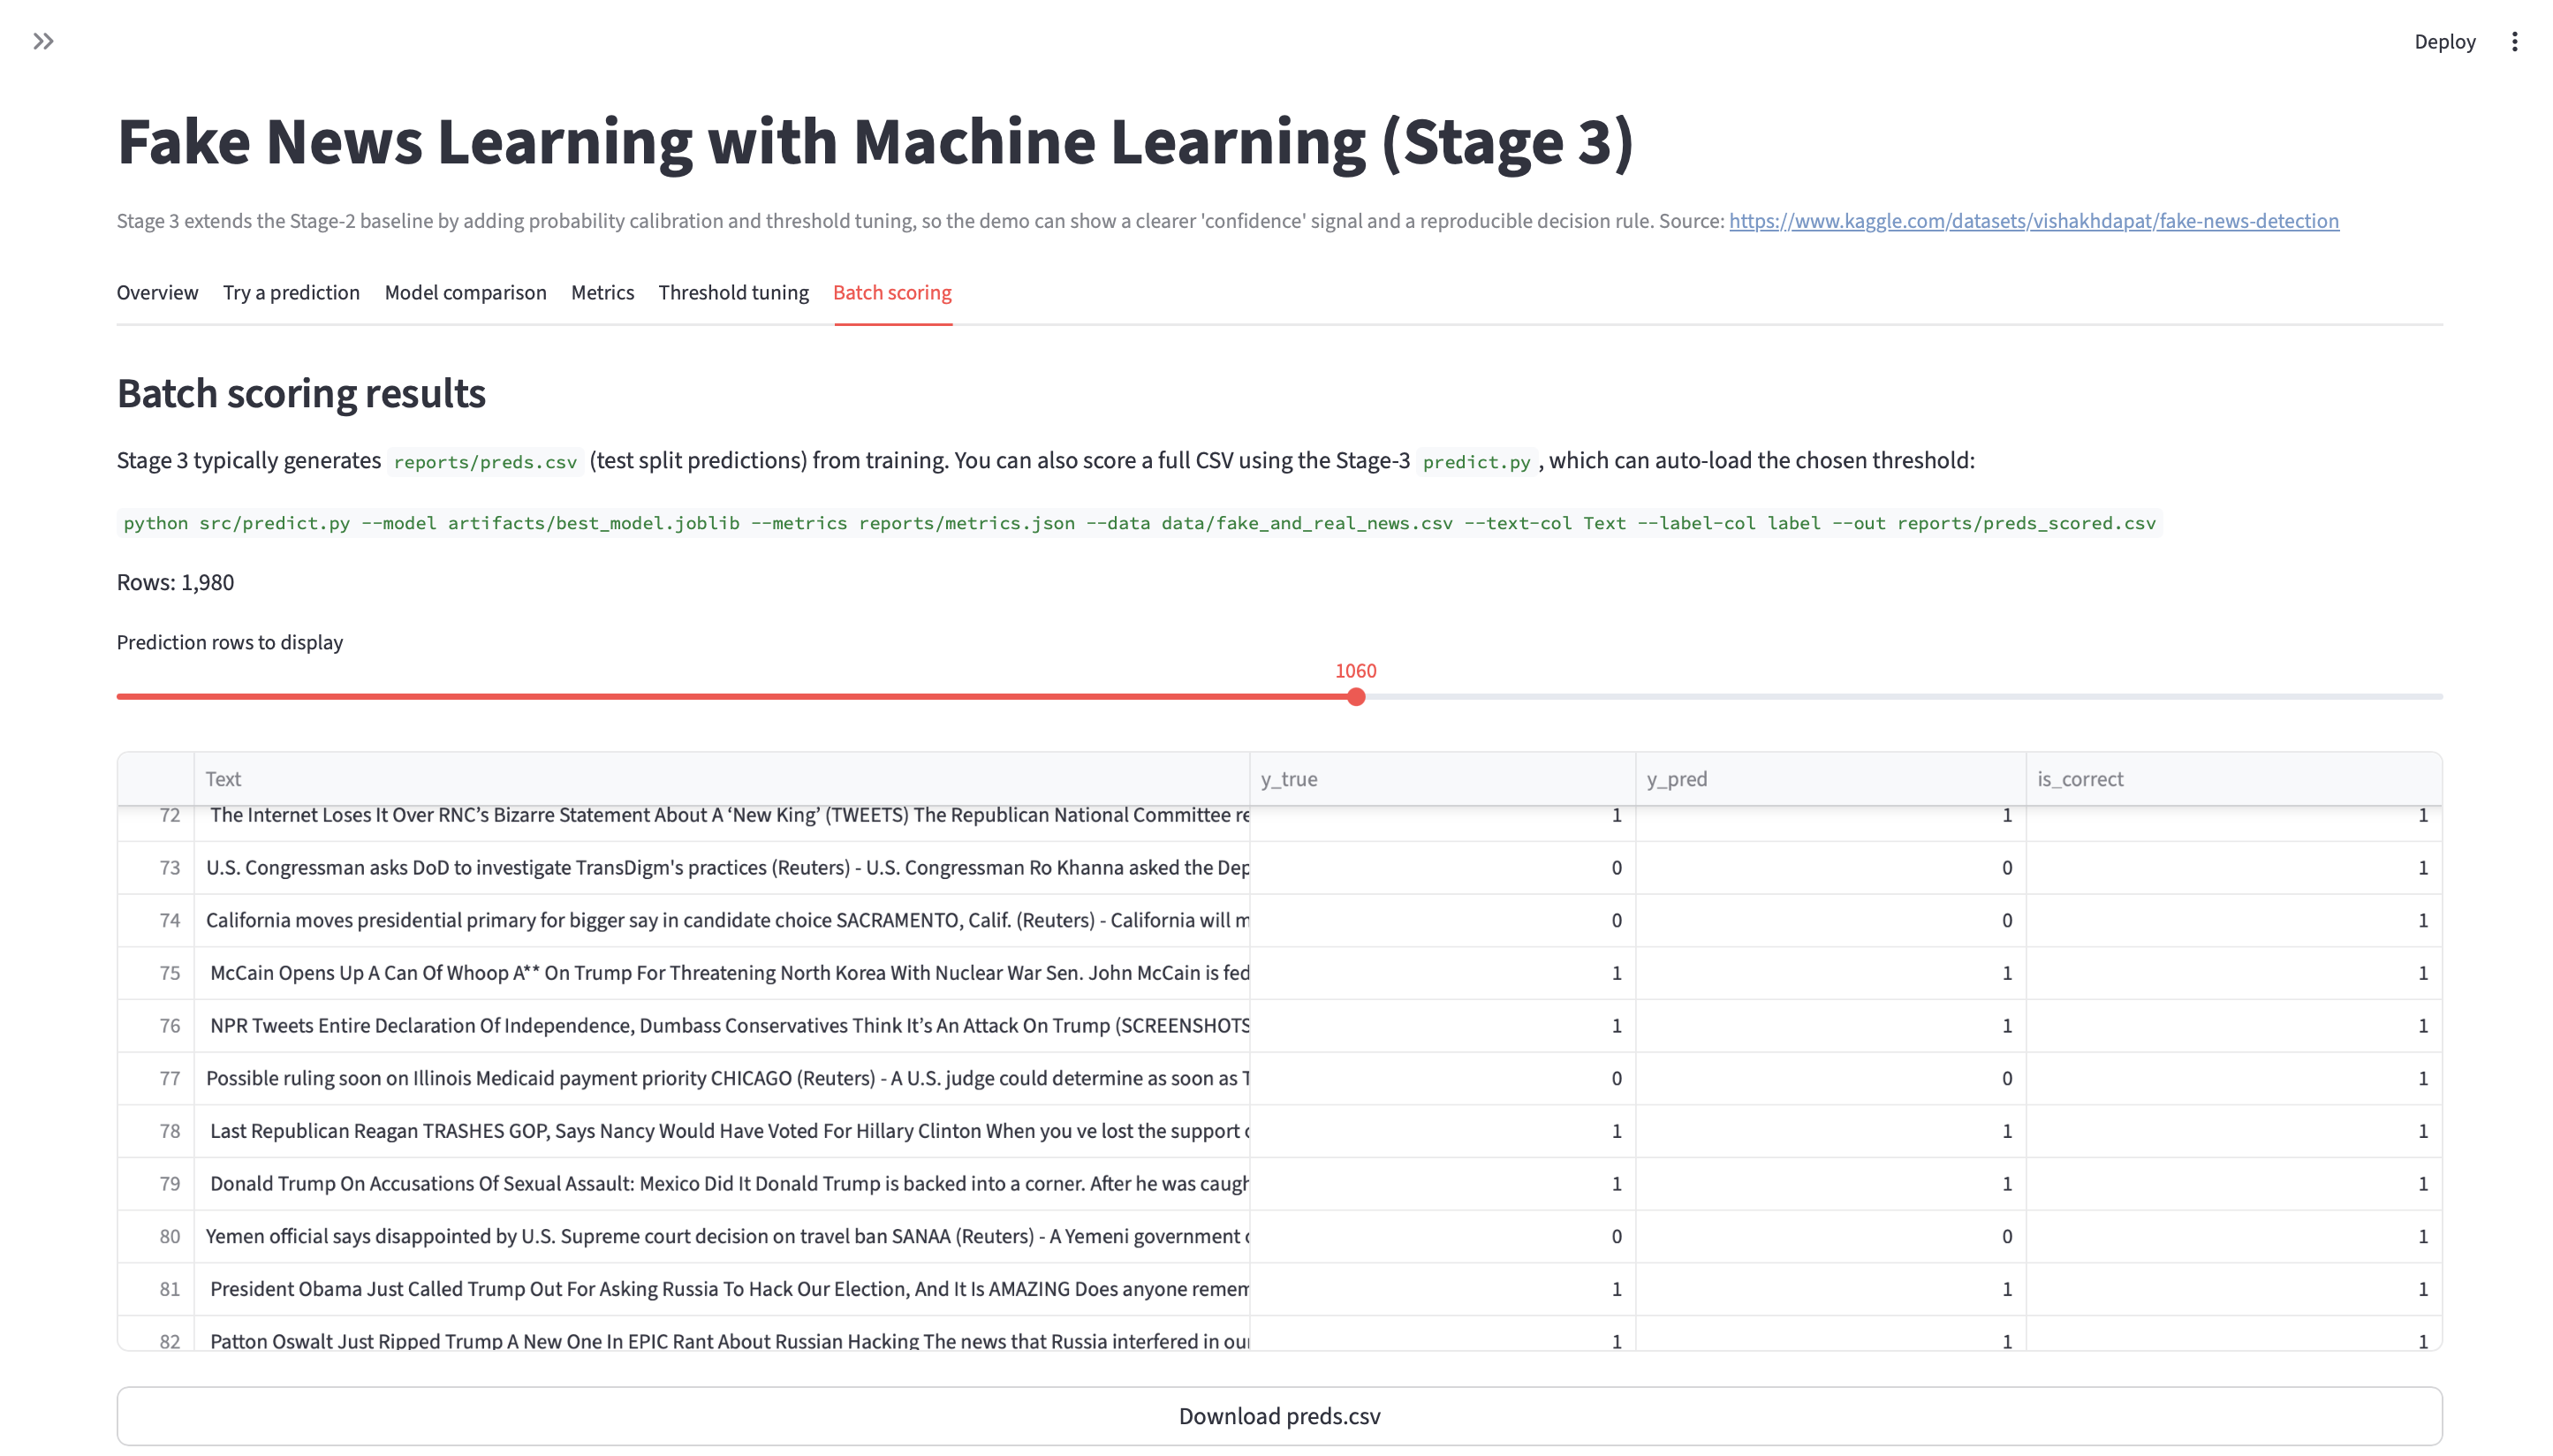Open the Threshold tuning tab

tap(732, 292)
